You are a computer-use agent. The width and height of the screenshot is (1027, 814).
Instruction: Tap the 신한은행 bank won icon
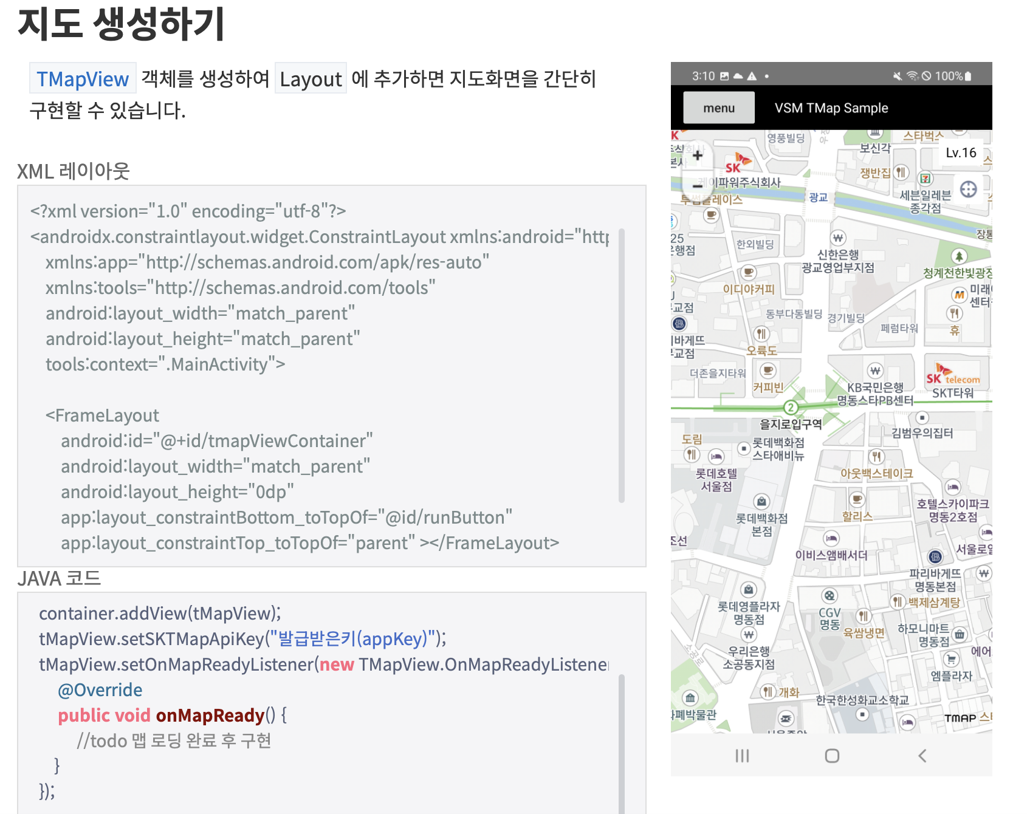(838, 238)
